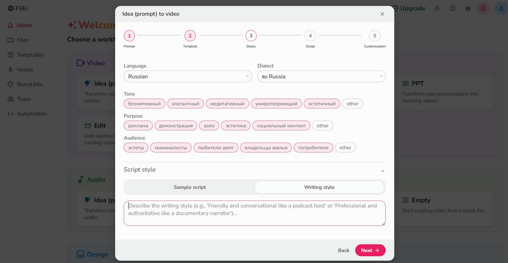Toggle the любители asmr chip
Viewport: 508px width, 263px height.
(216, 147)
